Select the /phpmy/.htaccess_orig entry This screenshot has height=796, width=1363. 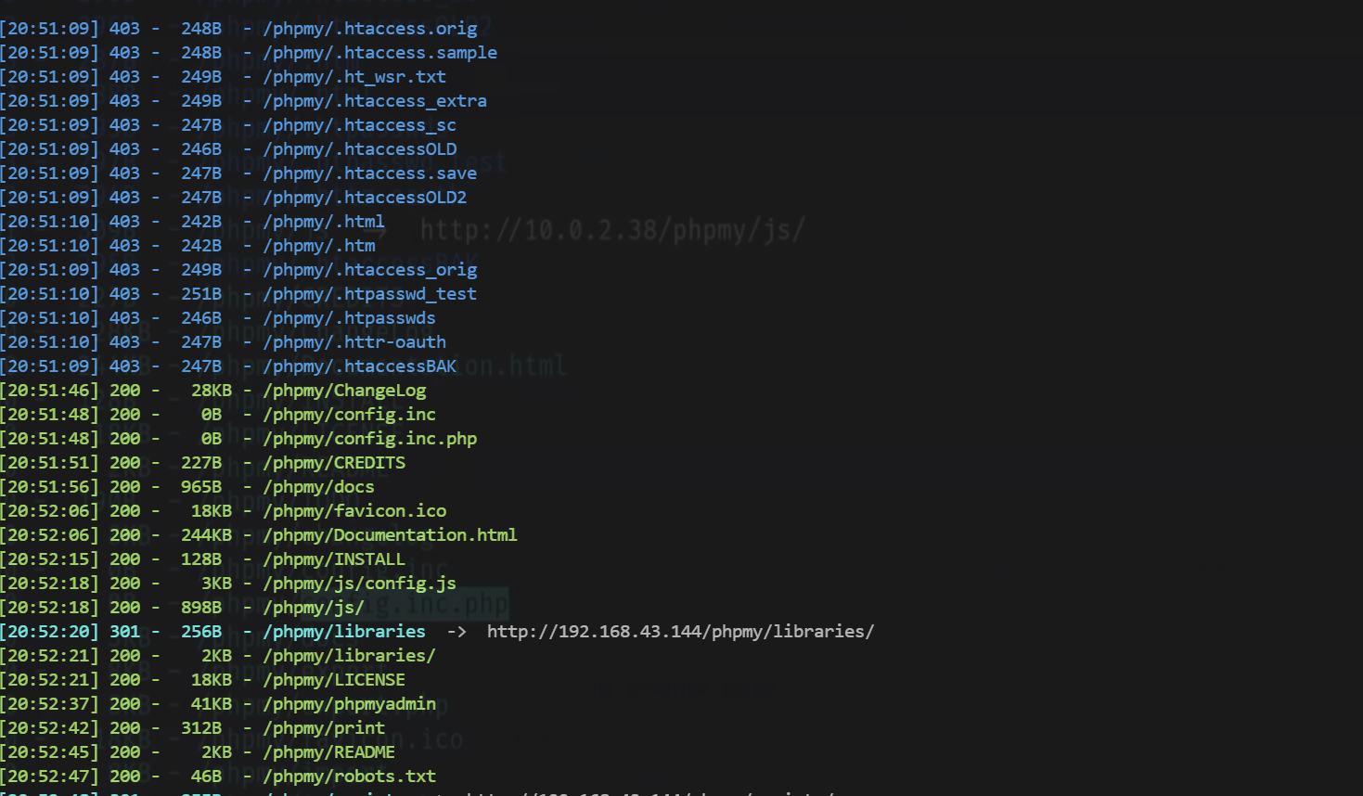pyautogui.click(x=370, y=270)
